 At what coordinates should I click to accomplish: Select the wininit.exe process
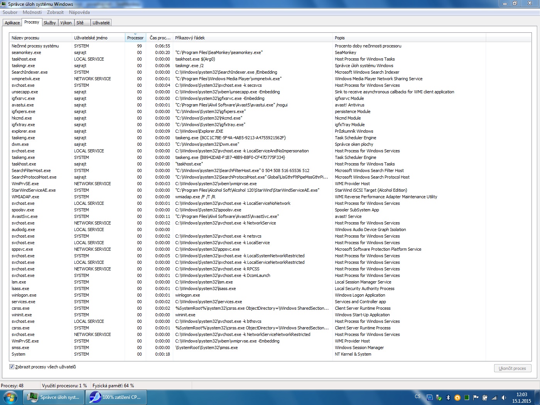point(270,315)
